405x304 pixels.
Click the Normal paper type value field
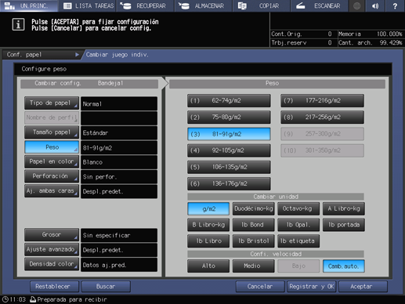(119, 103)
